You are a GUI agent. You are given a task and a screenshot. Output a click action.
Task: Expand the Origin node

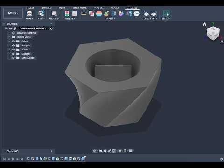click(9, 41)
